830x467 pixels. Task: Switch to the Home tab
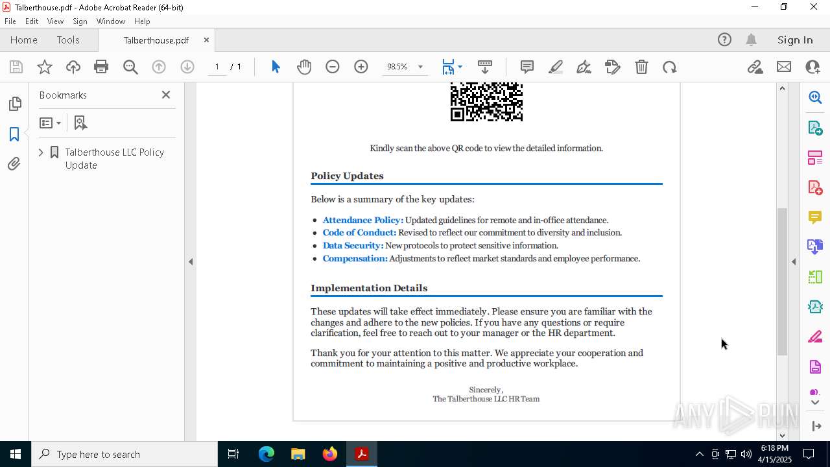[x=24, y=40]
